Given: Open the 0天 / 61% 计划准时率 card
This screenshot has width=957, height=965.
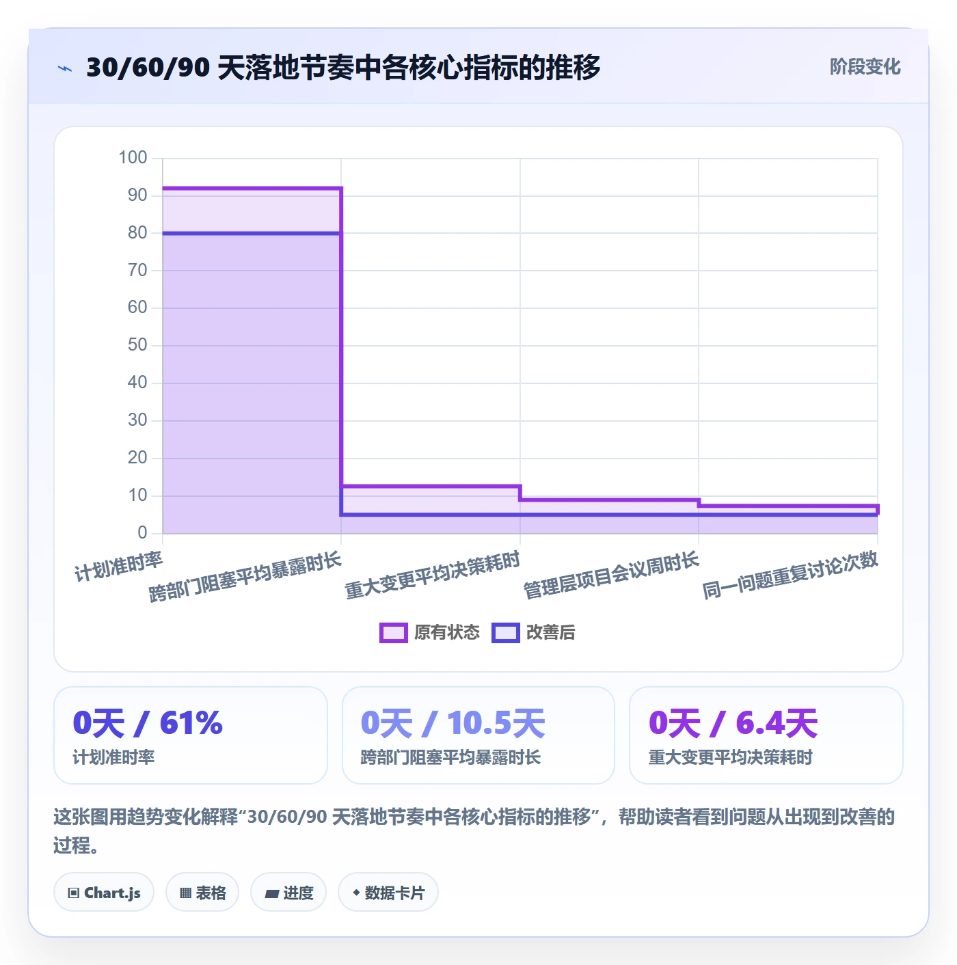Looking at the screenshot, I should [x=191, y=735].
